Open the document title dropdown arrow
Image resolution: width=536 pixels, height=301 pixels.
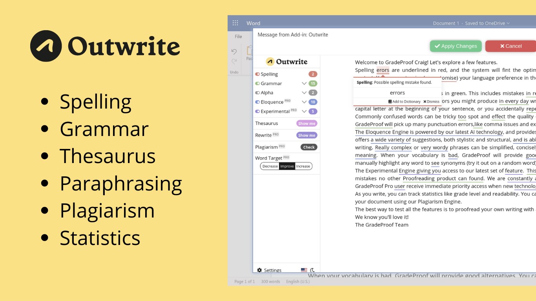tap(508, 23)
